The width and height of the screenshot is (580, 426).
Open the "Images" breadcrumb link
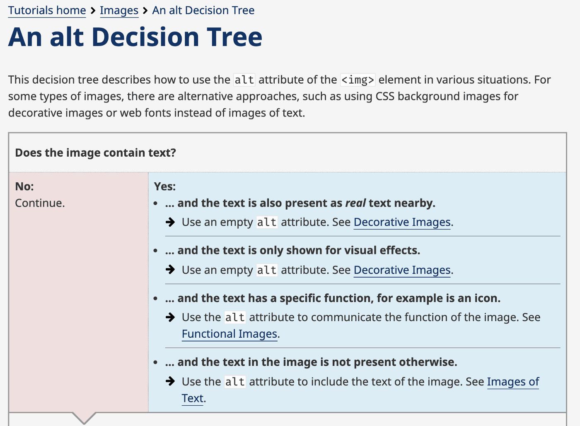(119, 10)
